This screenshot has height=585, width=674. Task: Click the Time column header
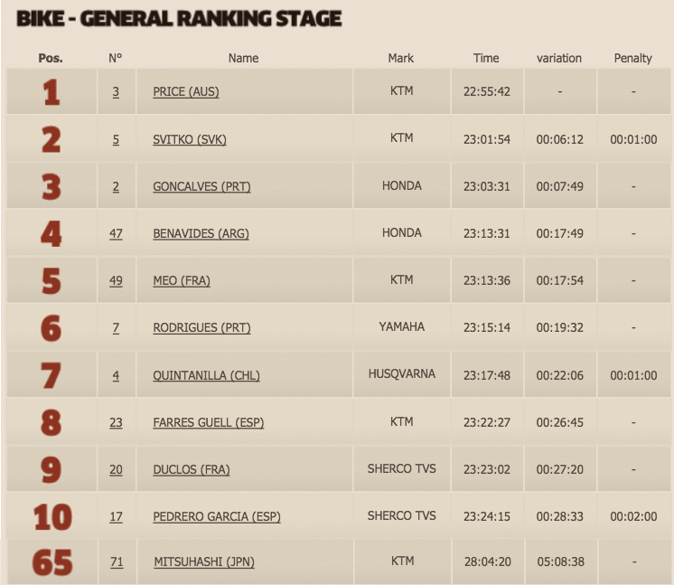coord(486,58)
